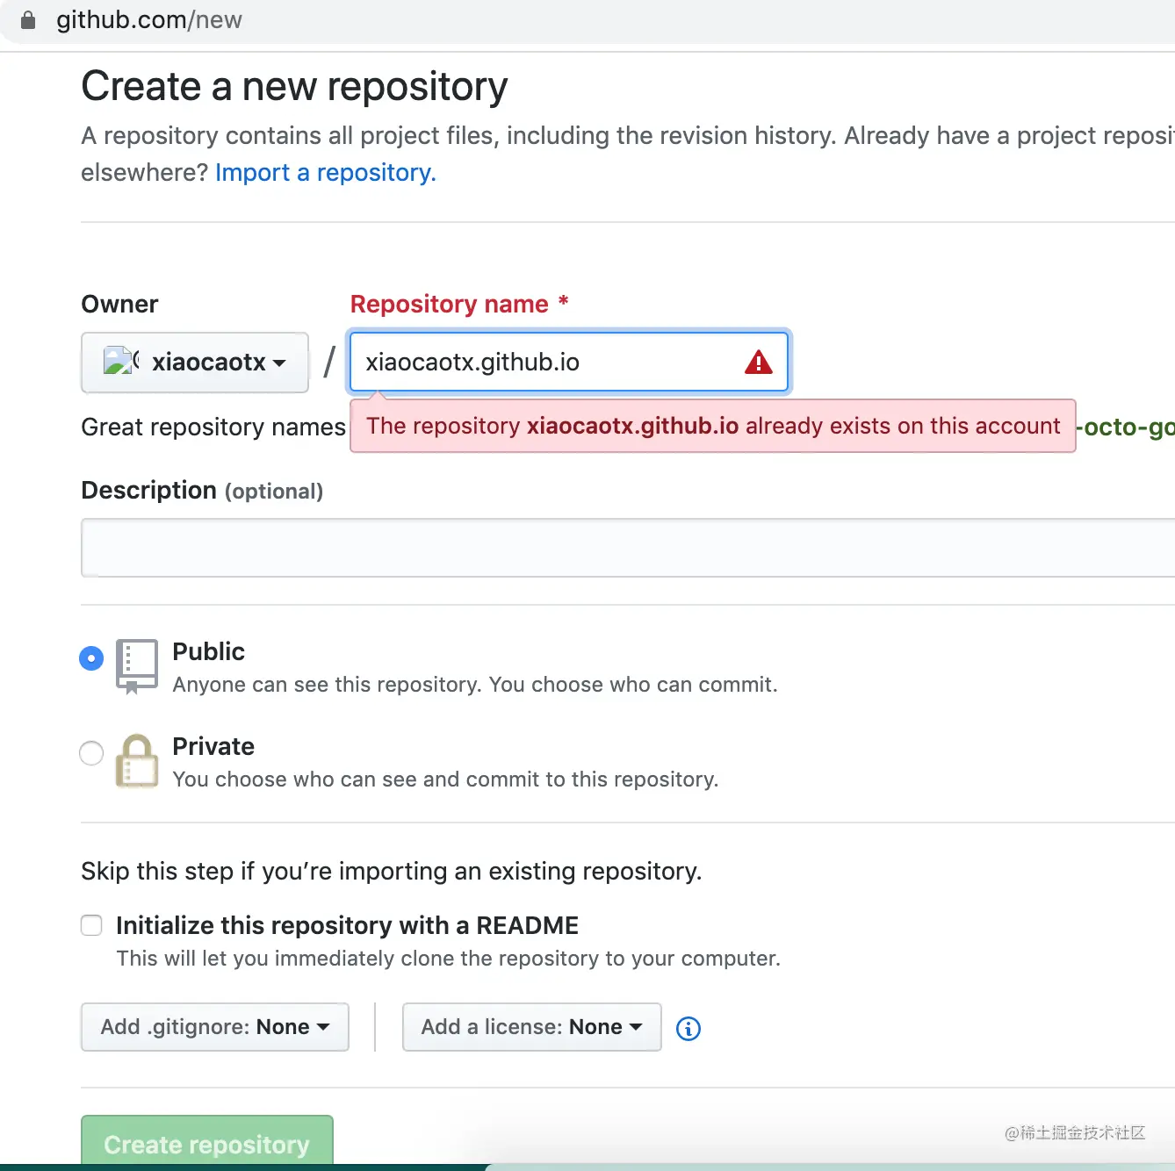
Task: Click the license info circle icon
Action: pos(688,1028)
